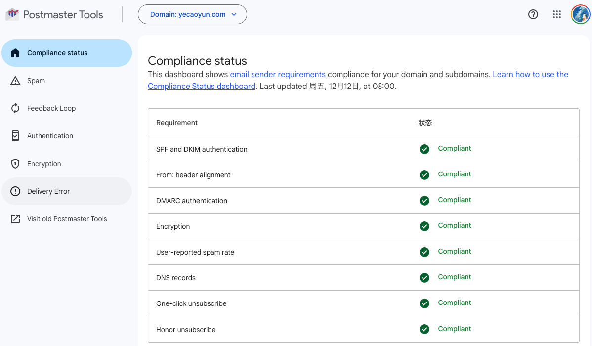
Task: Switch to the Spam sidebar section
Action: point(37,80)
